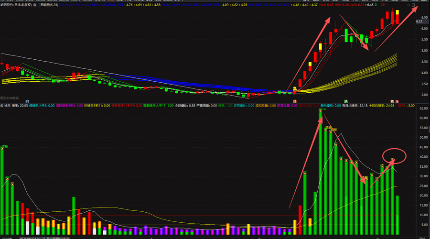Click 高潮换手大于17: 1.00 label
The width and height of the screenshot is (430, 239).
point(158,106)
